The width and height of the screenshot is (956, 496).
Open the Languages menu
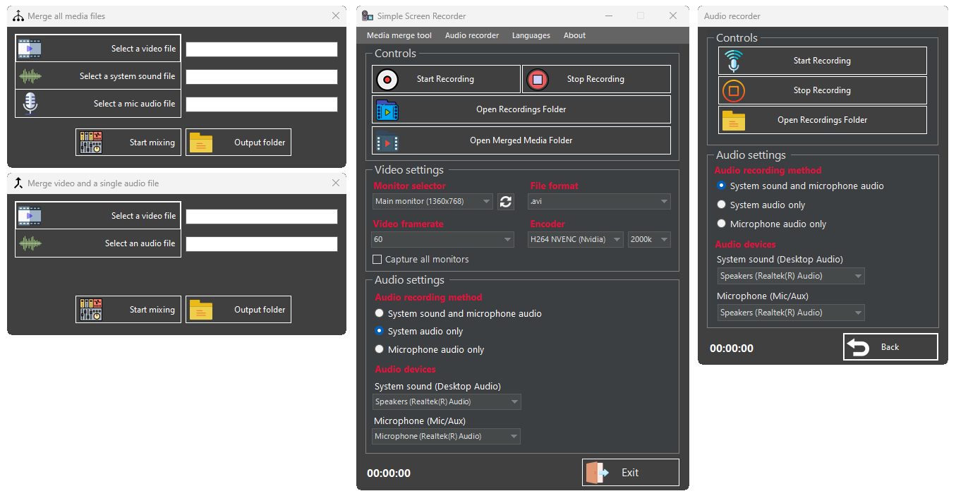531,35
